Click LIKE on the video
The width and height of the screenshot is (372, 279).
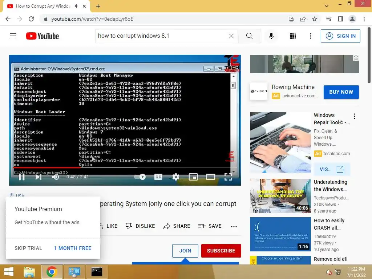click(x=109, y=226)
